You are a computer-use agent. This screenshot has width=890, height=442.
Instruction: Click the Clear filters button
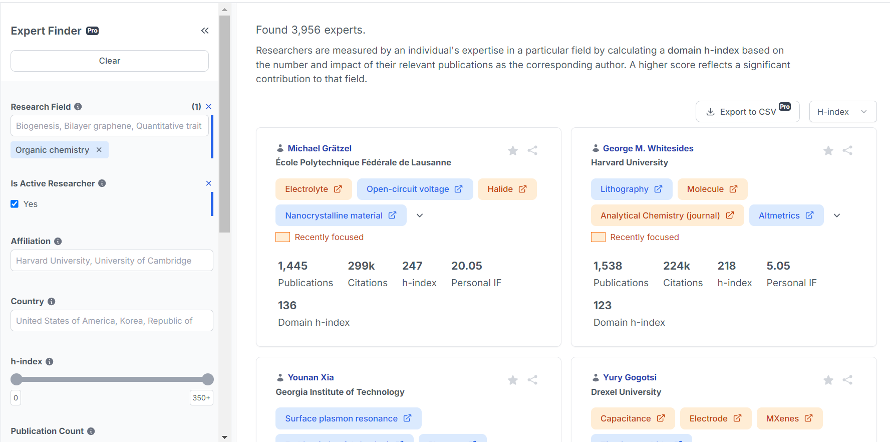[110, 61]
